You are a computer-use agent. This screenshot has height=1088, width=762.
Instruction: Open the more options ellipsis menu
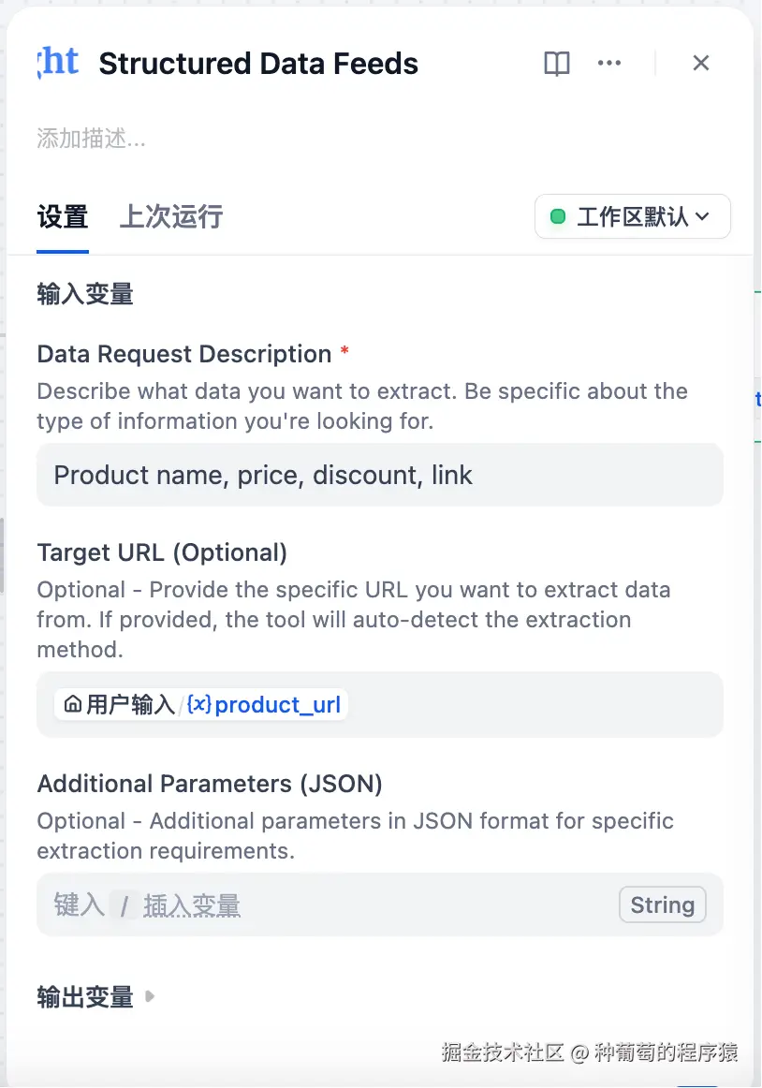[x=609, y=64]
